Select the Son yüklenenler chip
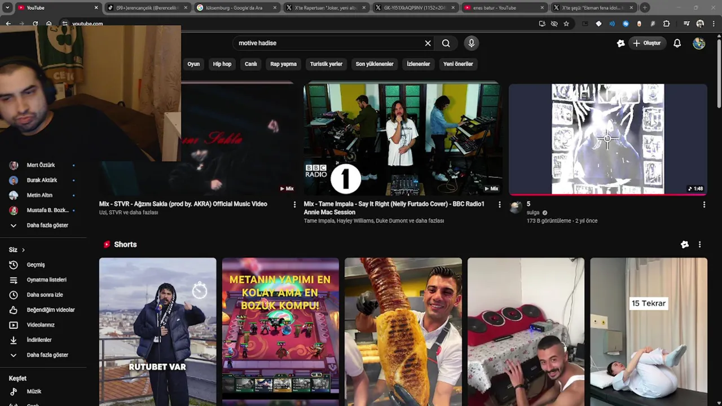 pyautogui.click(x=375, y=64)
